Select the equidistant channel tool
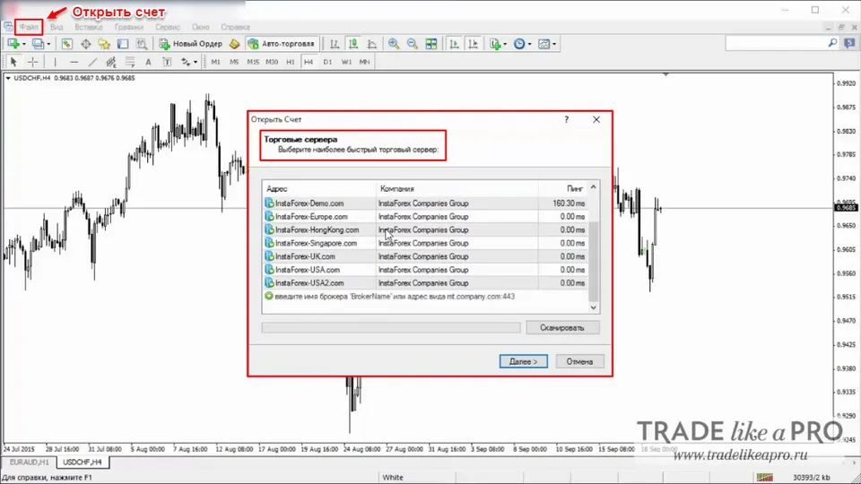Screen dimensions: 861x484 [x=111, y=62]
